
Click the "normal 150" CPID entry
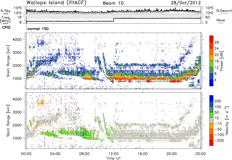point(38,29)
